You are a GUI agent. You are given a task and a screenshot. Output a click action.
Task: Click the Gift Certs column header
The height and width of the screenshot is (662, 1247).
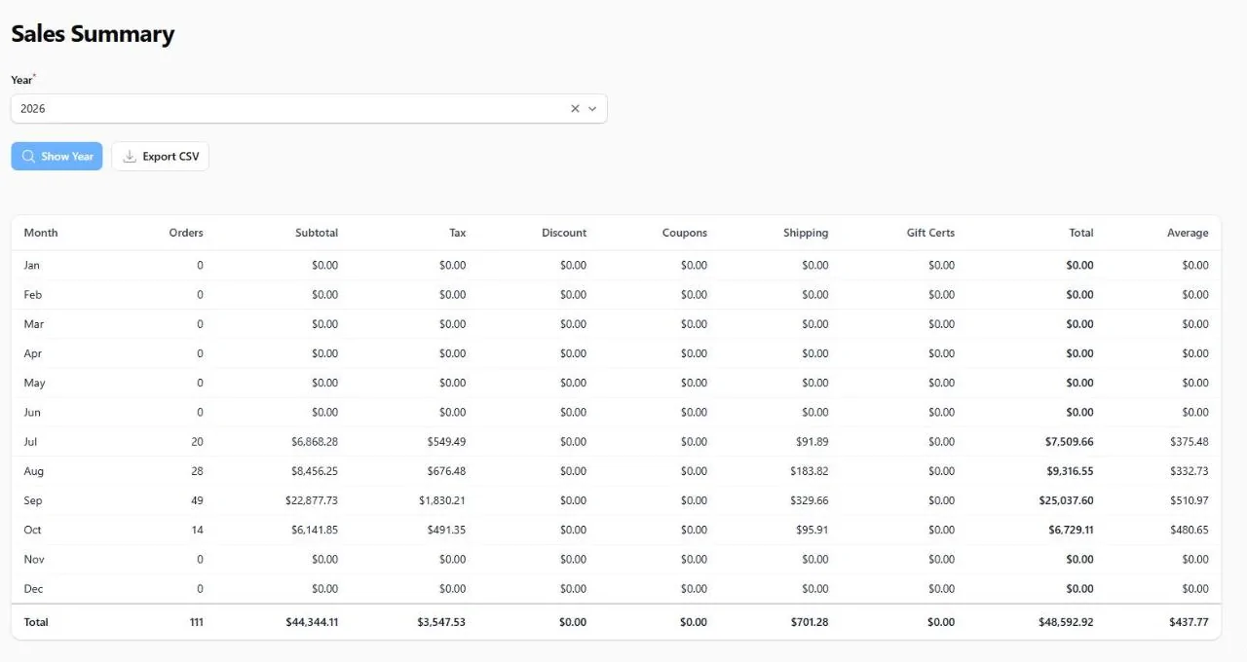click(930, 233)
